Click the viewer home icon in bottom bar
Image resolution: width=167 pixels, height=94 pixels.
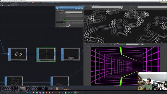point(107,44)
